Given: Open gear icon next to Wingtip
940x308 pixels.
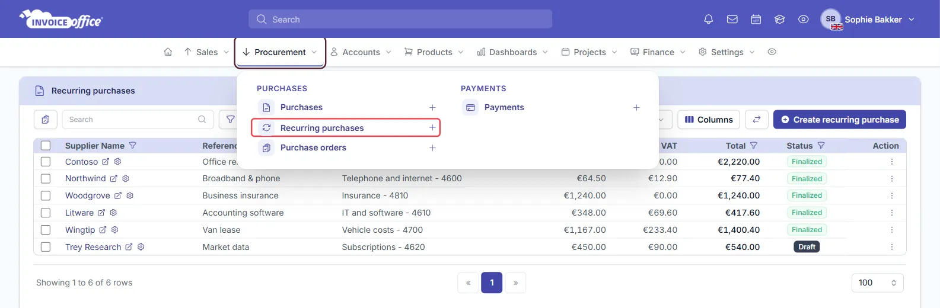Looking at the screenshot, I should coord(115,230).
